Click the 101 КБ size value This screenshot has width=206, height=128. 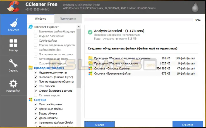point(166,58)
